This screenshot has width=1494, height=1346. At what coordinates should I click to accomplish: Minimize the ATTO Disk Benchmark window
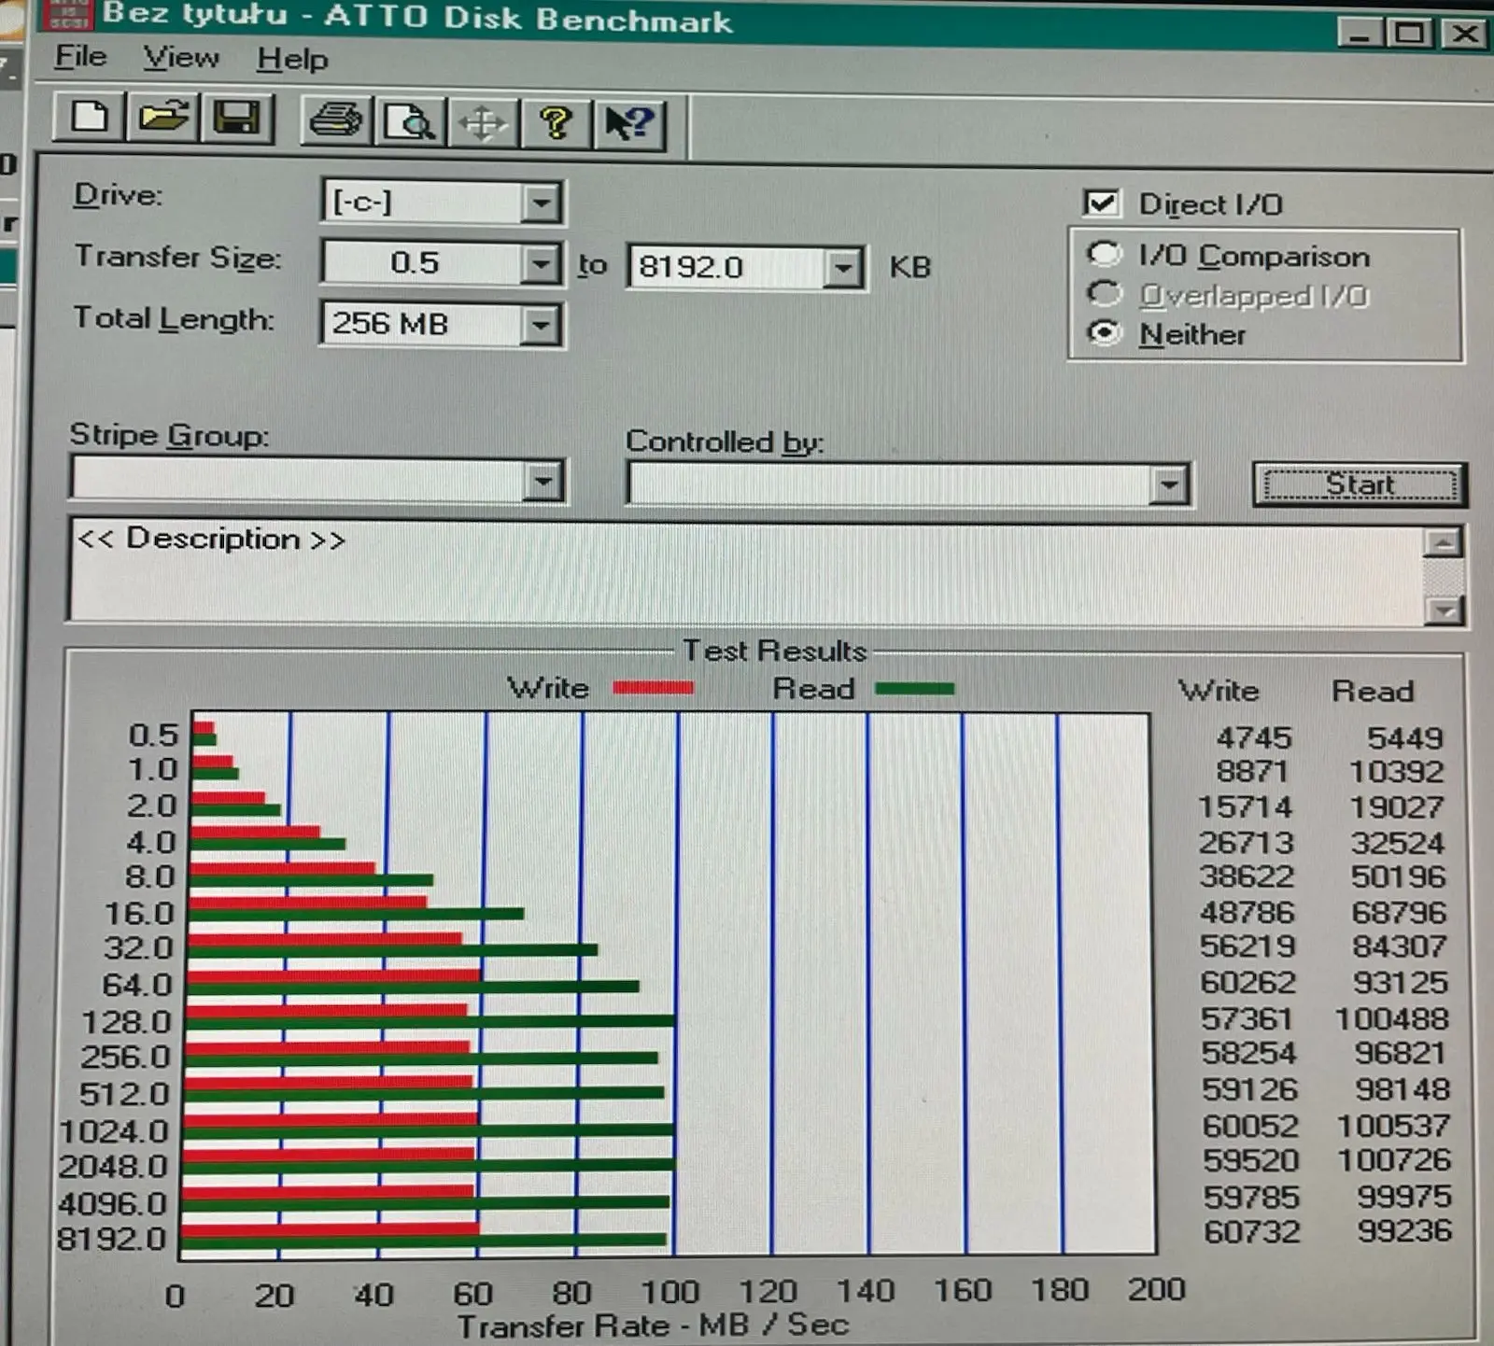(1359, 34)
